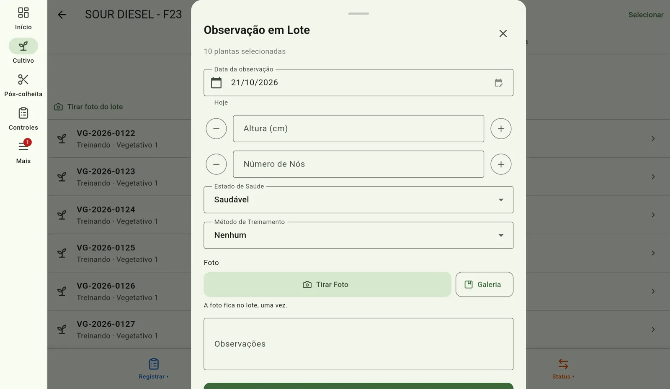Click plant icon beside VG-2026-0125

[62, 253]
